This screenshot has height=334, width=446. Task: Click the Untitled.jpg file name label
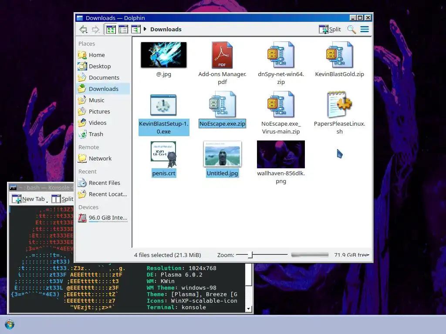pos(223,173)
